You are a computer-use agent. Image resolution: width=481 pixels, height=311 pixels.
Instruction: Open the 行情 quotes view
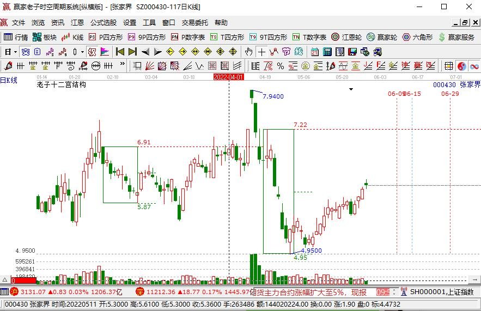pyautogui.click(x=16, y=37)
